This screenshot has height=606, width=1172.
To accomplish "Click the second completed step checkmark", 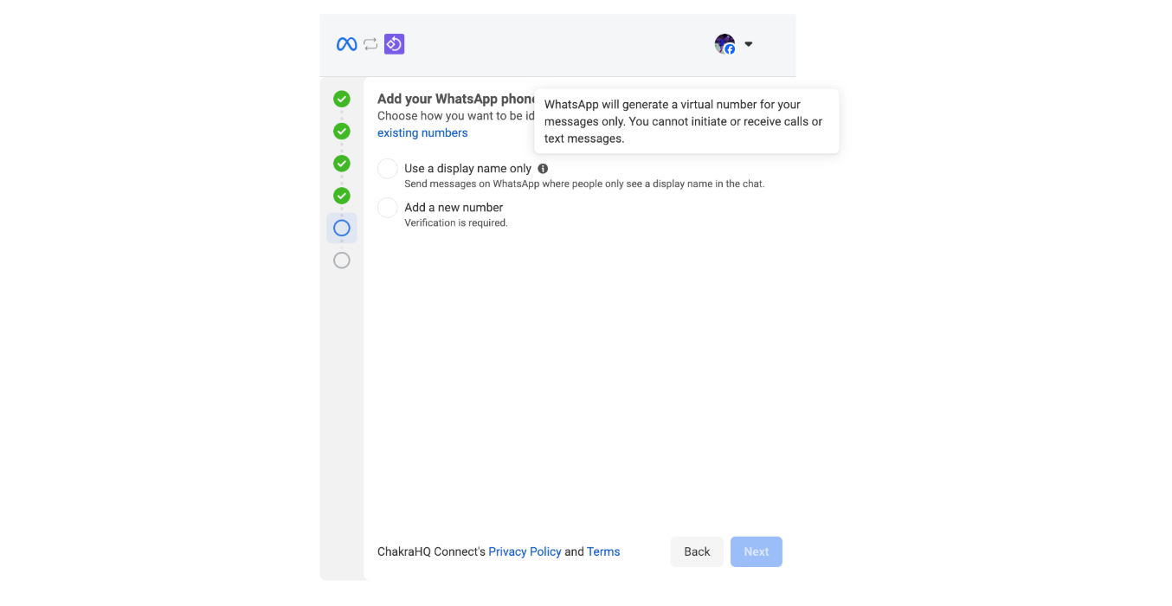I will click(x=342, y=132).
